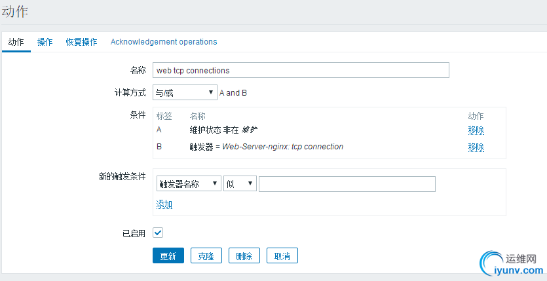Screen dimensions: 547x281
Task: Click the 名称 input field
Action: pyautogui.click(x=301, y=70)
